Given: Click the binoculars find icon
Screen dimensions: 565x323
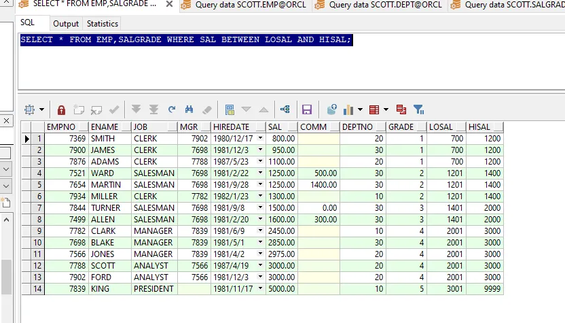Looking at the screenshot, I should point(189,109).
